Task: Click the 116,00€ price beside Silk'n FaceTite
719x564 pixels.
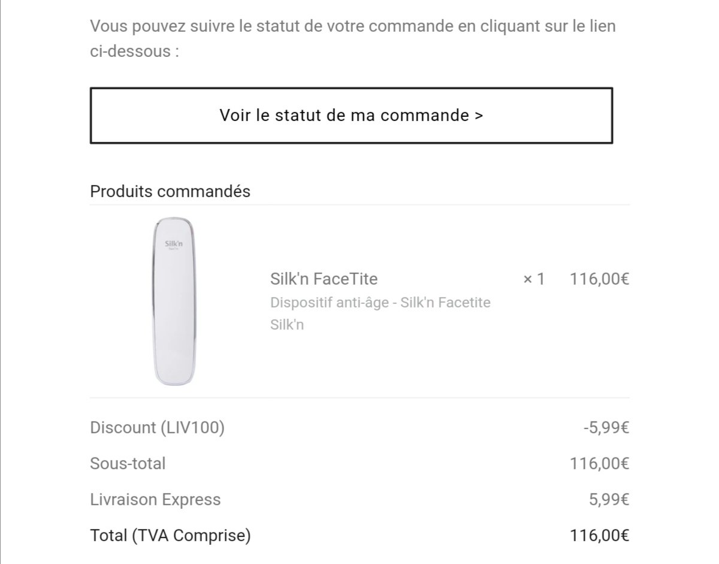Action: [x=599, y=279]
